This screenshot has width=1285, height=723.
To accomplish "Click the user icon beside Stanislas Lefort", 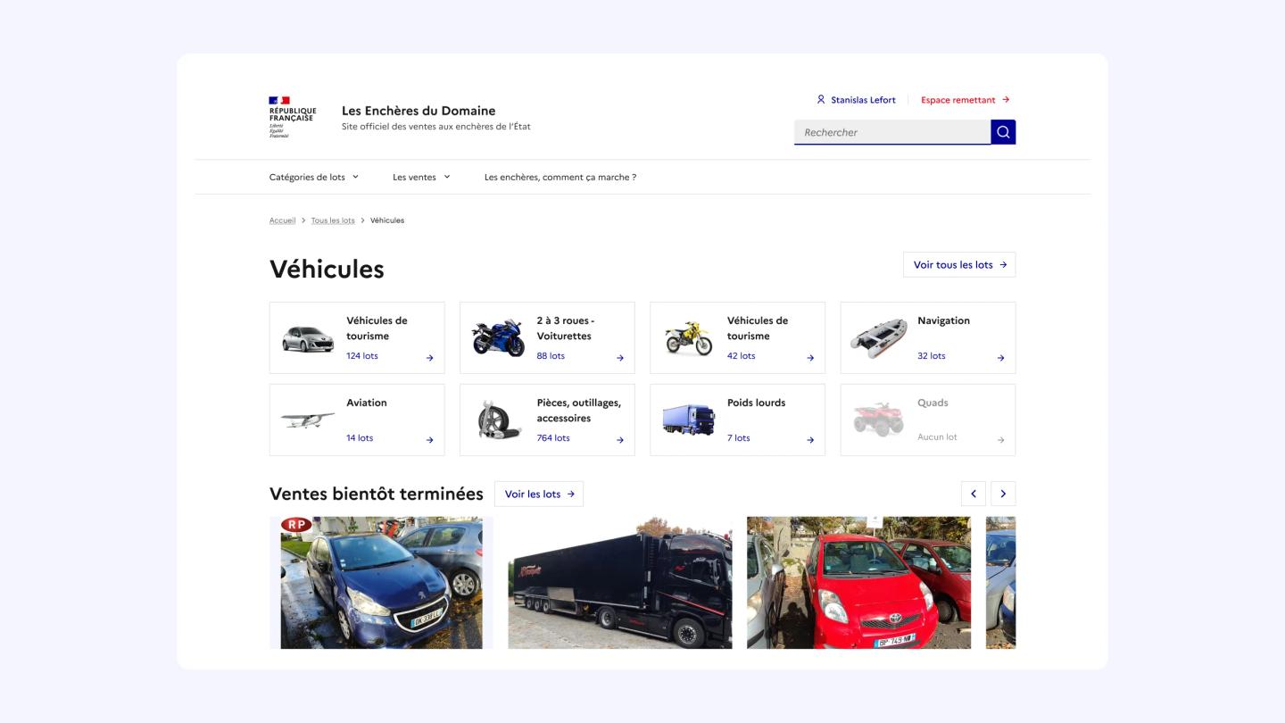I will (821, 100).
